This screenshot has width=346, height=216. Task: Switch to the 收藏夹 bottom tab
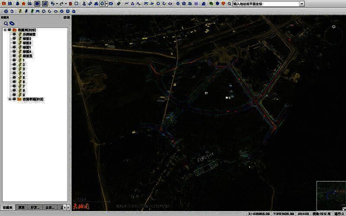(x=7, y=207)
